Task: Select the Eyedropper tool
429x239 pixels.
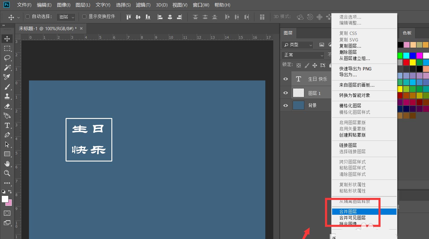Action: coord(7,77)
